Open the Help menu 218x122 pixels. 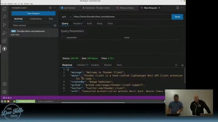[x=31, y=4]
